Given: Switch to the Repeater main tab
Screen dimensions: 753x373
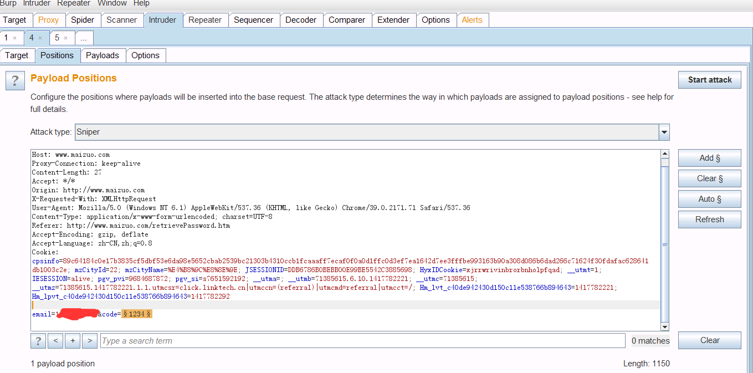Looking at the screenshot, I should coord(205,20).
